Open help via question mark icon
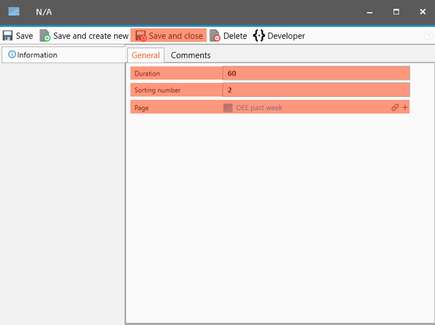Screen dimensions: 435x325 click(x=428, y=36)
